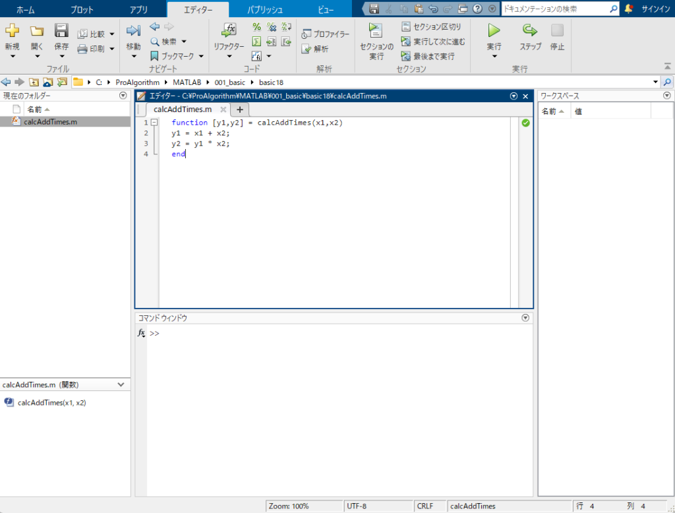
Task: Collapse the function code fold marker
Action: pyautogui.click(x=154, y=123)
